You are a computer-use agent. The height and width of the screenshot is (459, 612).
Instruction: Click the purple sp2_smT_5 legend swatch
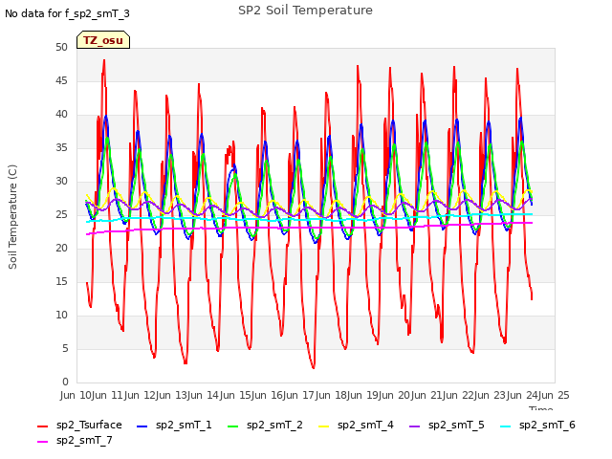pos(415,426)
